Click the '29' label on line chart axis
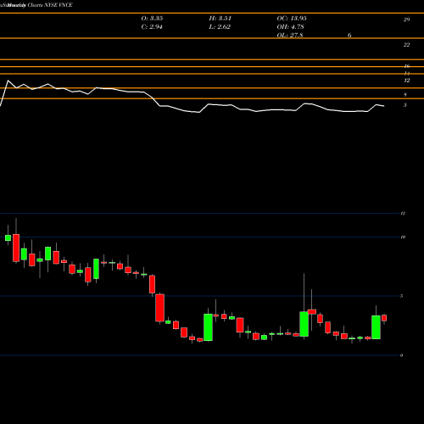The width and height of the screenshot is (424, 424). 406,20
